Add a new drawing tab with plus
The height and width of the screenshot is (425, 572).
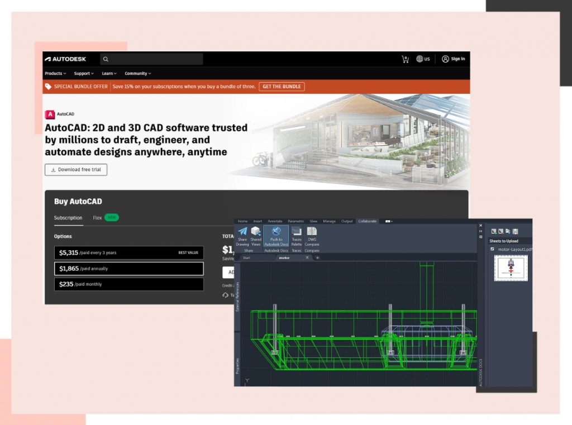pyautogui.click(x=317, y=257)
